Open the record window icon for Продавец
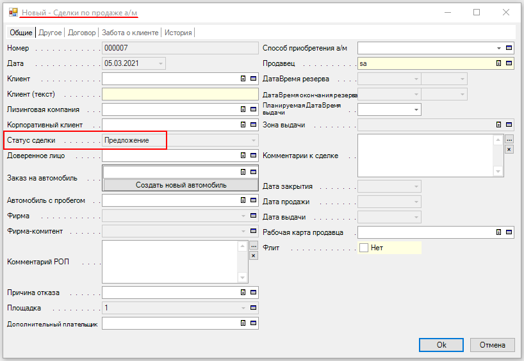This screenshot has width=524, height=361. coord(509,63)
